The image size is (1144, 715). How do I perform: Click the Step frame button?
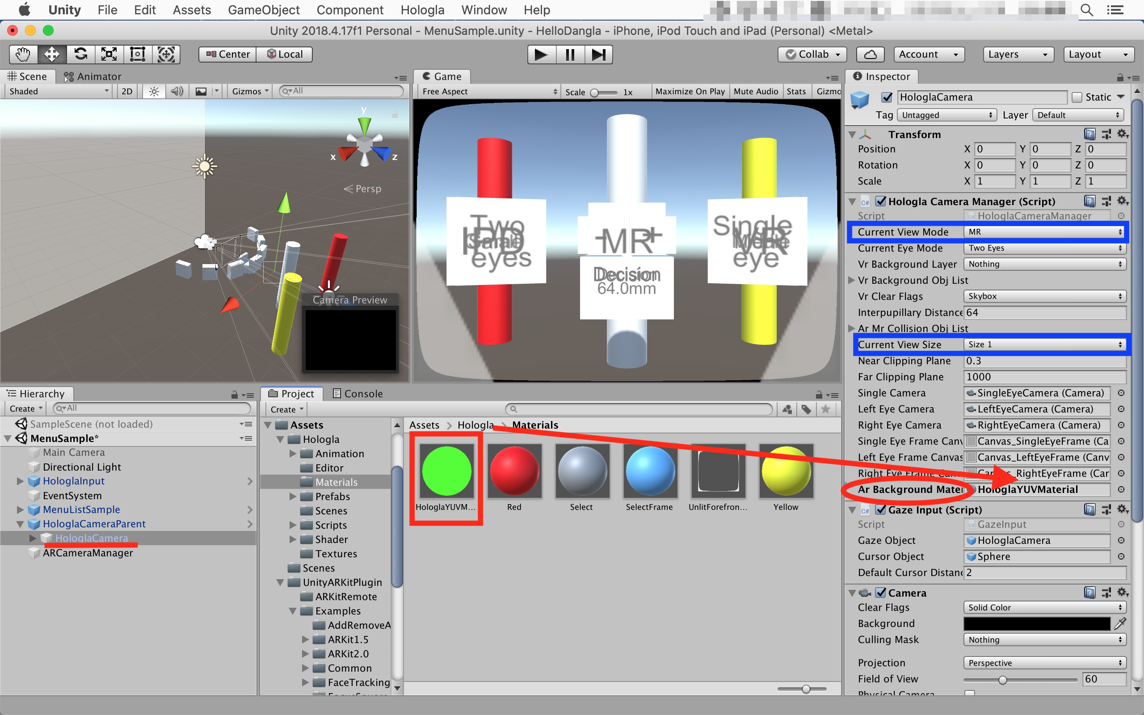tap(598, 55)
